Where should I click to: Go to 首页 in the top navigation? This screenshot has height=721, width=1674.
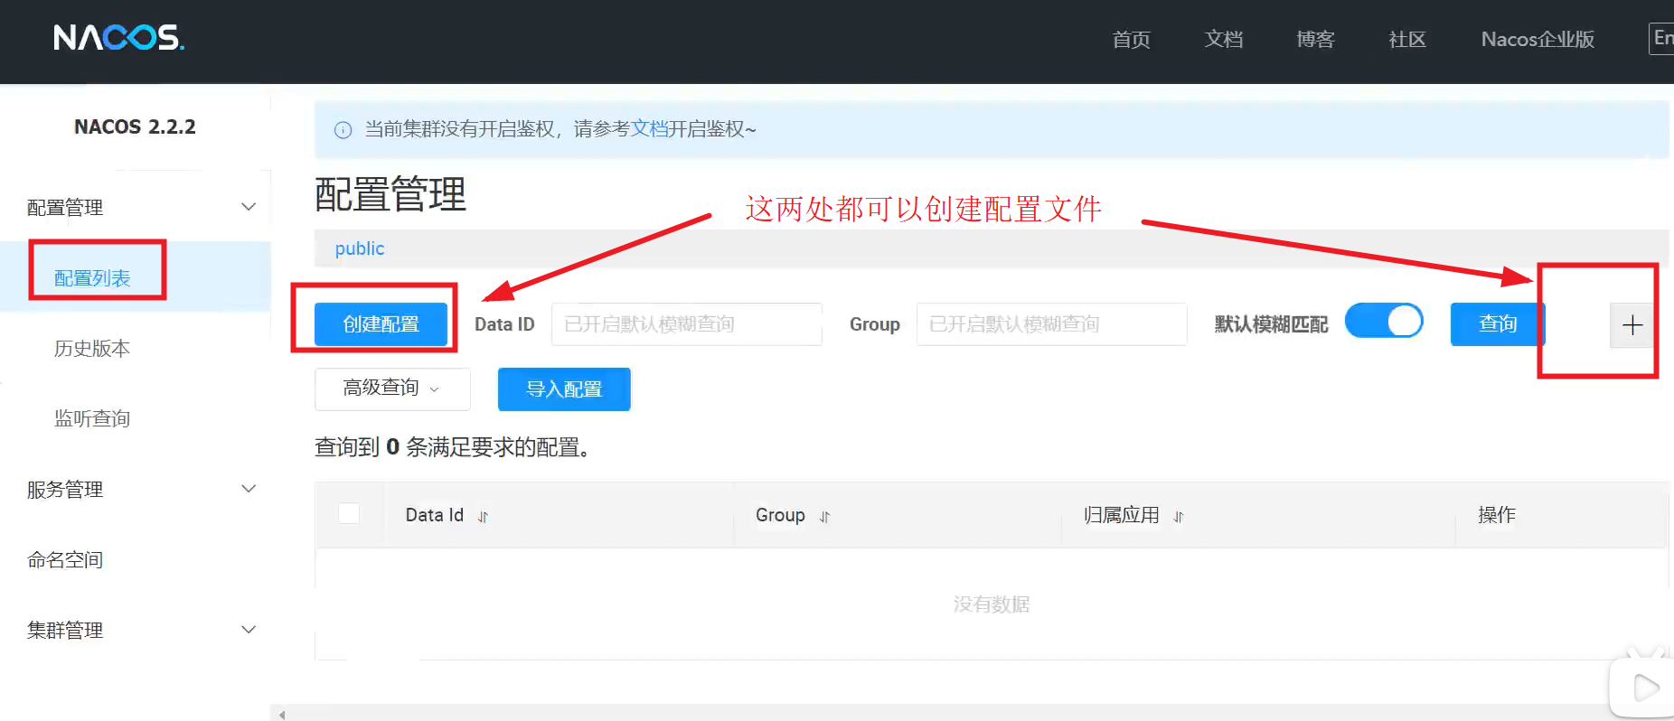coord(1131,39)
